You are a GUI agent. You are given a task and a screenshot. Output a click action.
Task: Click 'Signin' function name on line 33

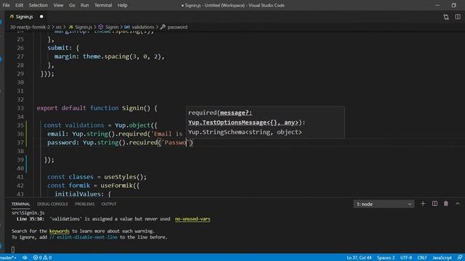point(132,108)
